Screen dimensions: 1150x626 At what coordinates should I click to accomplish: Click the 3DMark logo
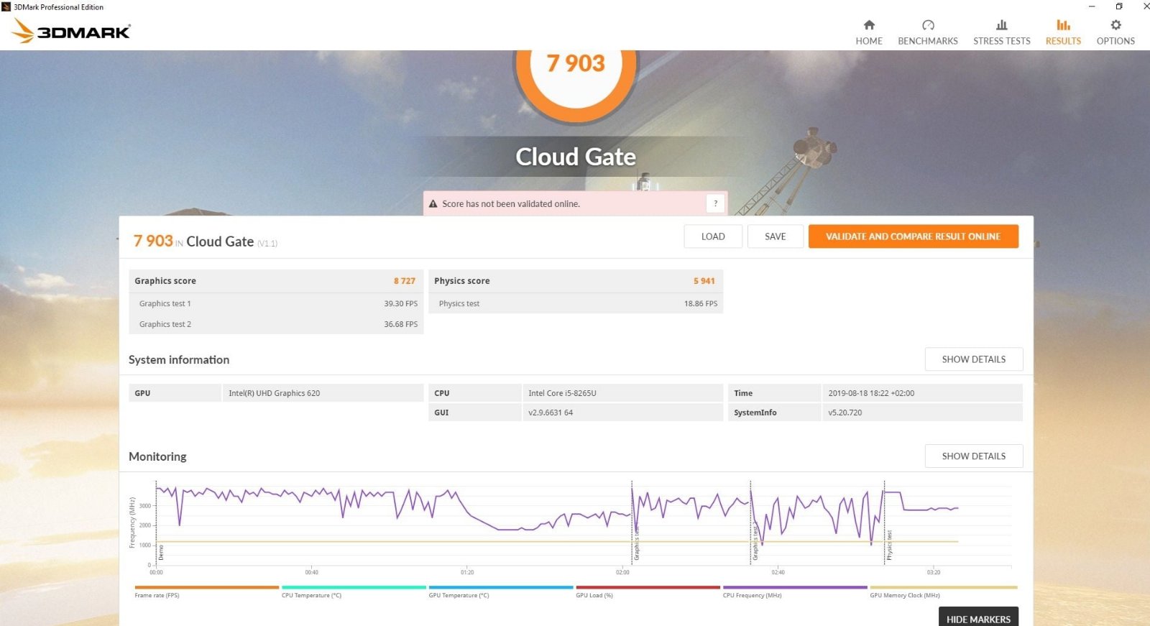(x=72, y=31)
